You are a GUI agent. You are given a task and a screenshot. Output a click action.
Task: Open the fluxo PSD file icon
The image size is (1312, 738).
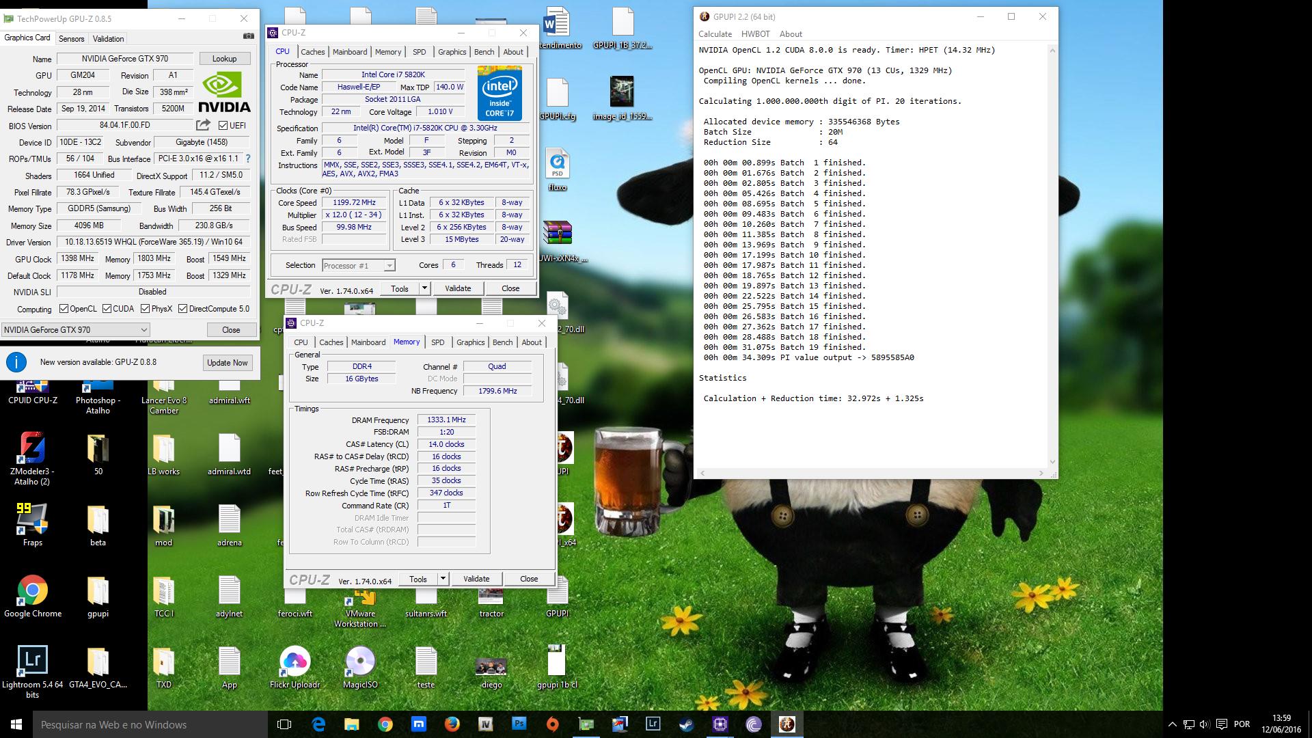[557, 171]
